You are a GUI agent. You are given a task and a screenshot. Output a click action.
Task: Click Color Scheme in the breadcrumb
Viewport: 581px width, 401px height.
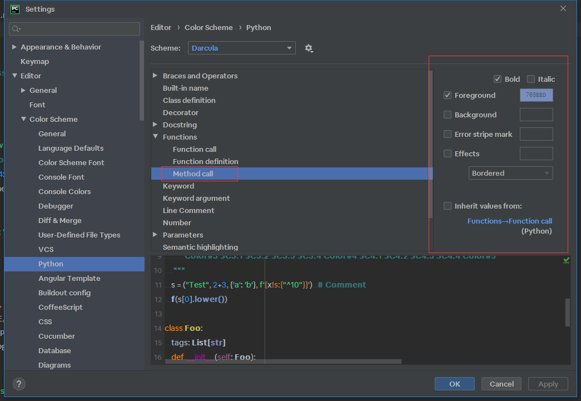pyautogui.click(x=208, y=27)
